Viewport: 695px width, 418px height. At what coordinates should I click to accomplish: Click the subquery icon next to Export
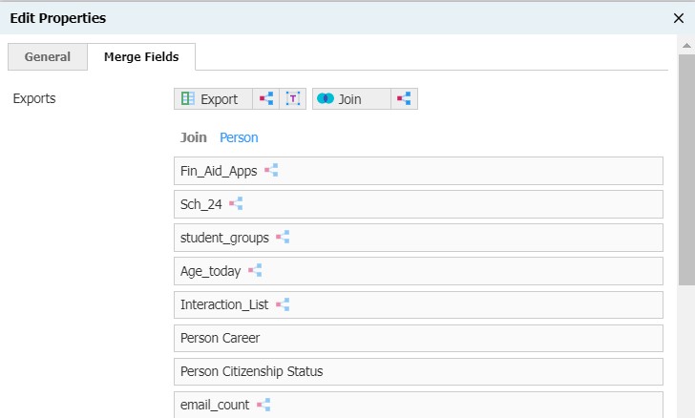click(266, 99)
